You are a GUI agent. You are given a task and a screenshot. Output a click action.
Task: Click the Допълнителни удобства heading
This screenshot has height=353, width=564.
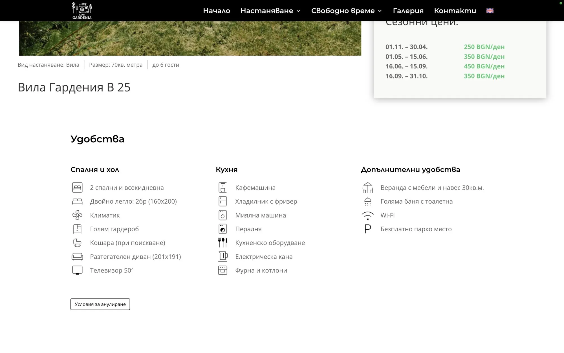click(x=411, y=170)
